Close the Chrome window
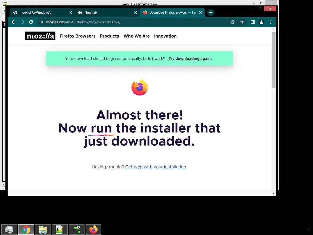The width and height of the screenshot is (313, 235). coord(270,8)
